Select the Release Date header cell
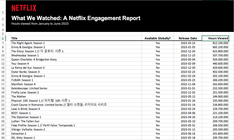 point(188,38)
